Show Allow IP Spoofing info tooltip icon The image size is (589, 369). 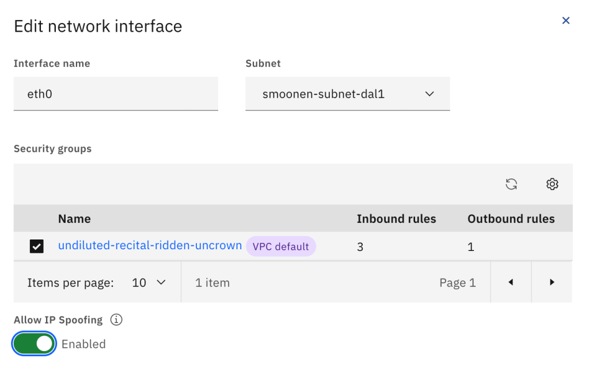pos(116,320)
